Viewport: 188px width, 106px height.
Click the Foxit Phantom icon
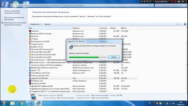tap(30, 42)
